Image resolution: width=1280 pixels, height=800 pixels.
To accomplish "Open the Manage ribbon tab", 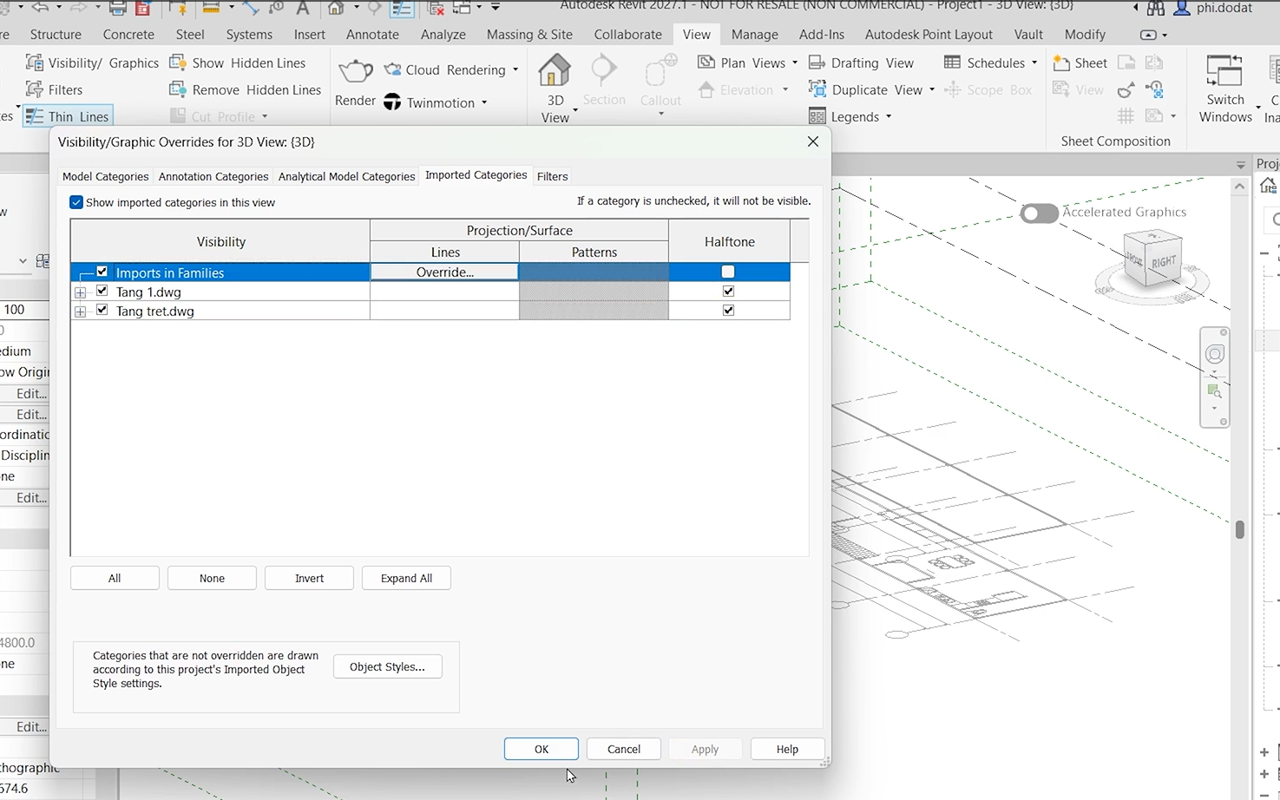I will coord(754,35).
